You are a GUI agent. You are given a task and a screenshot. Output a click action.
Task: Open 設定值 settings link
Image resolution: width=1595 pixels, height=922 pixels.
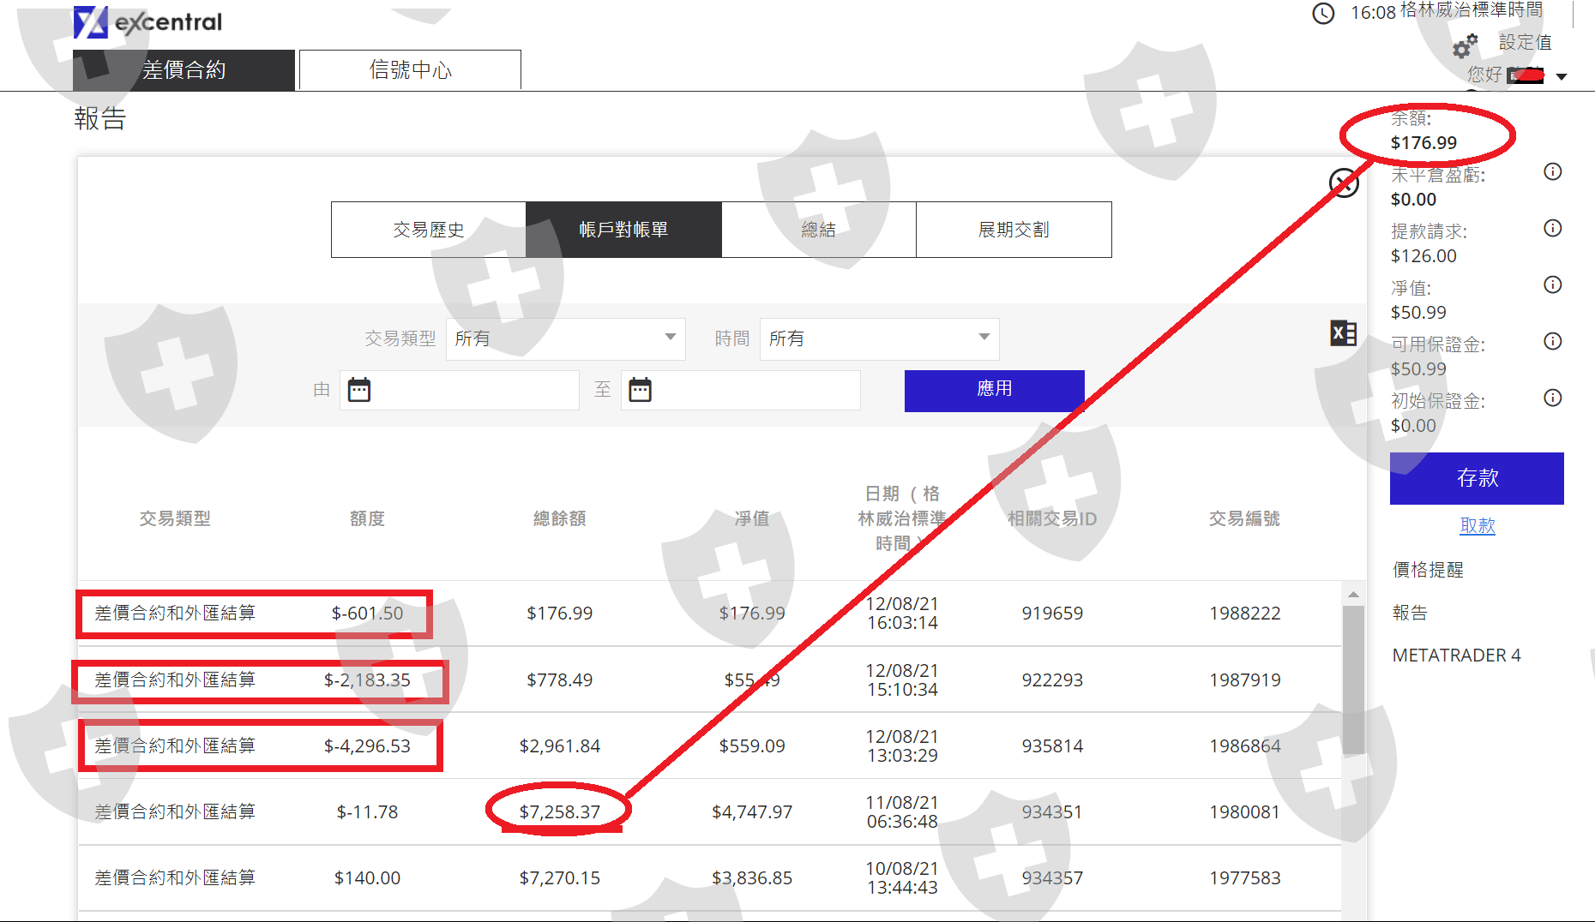click(1525, 42)
